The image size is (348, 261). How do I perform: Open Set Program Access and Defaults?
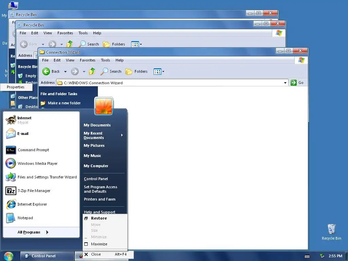pyautogui.click(x=101, y=189)
